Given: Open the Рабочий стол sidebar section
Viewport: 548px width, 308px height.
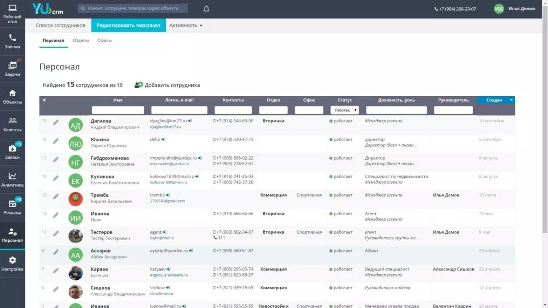Looking at the screenshot, I should pyautogui.click(x=12, y=14).
